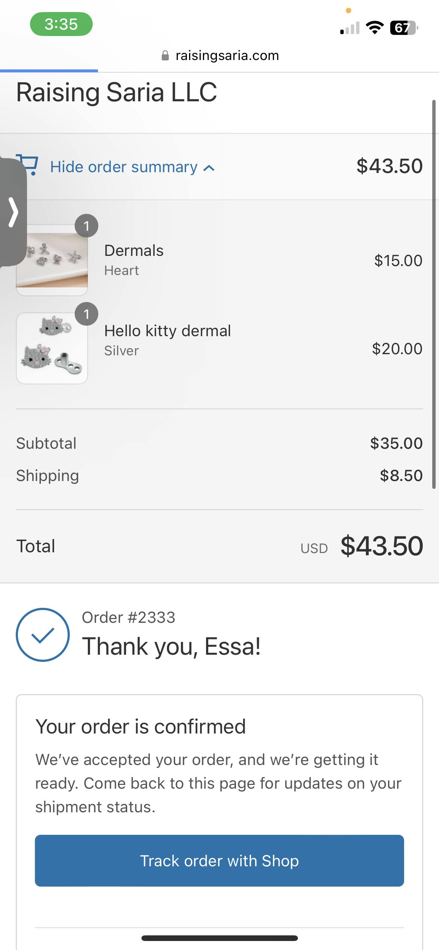Tap the Wi-Fi status icon
Viewport: 439px width, 950px height.
click(374, 28)
